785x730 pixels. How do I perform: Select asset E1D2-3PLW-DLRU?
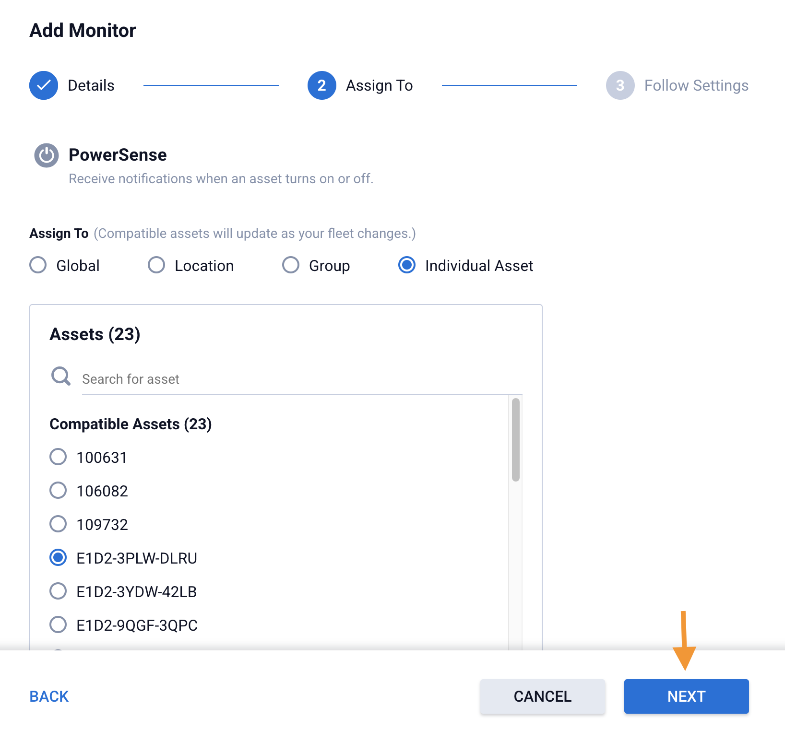59,557
